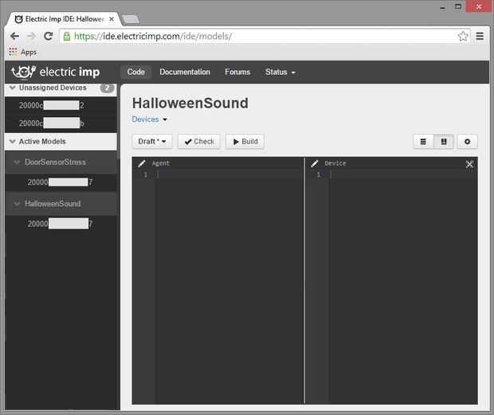The width and height of the screenshot is (494, 415).
Task: Click the Agent pane label
Action: (x=161, y=163)
